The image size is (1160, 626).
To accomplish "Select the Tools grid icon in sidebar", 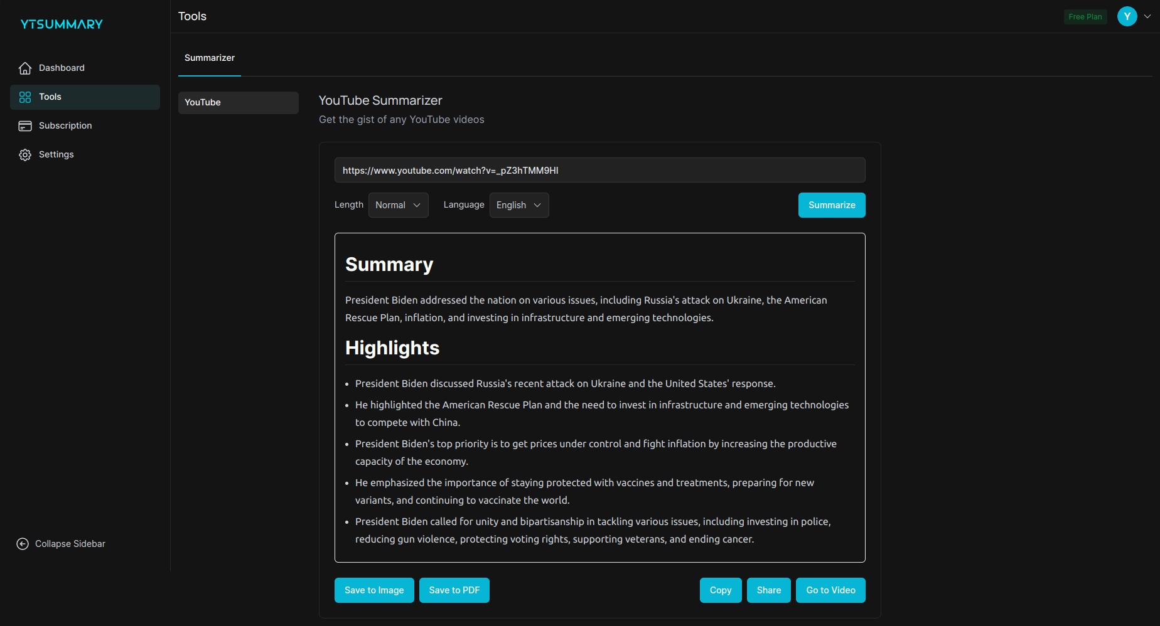I will pos(25,97).
